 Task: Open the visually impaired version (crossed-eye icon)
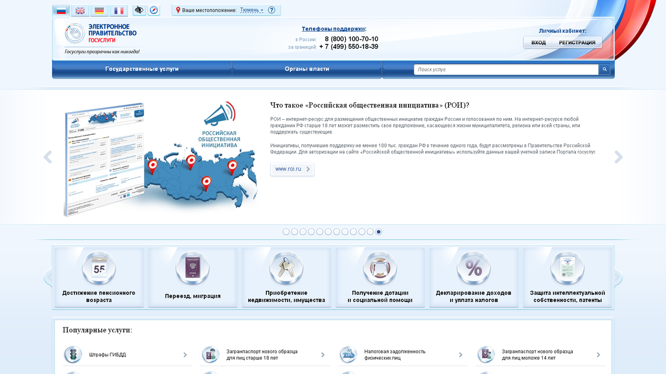pyautogui.click(x=139, y=11)
